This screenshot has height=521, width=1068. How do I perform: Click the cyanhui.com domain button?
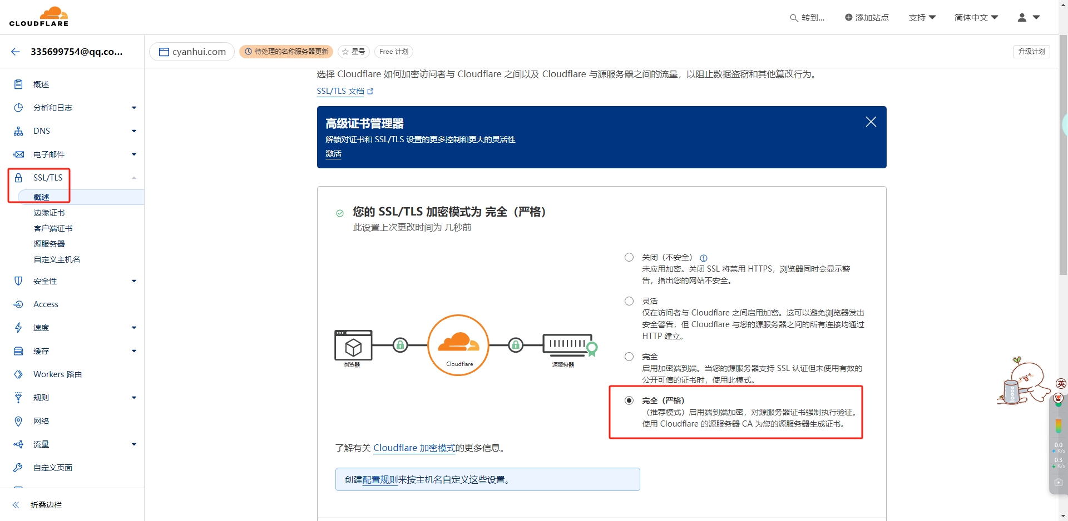click(192, 52)
